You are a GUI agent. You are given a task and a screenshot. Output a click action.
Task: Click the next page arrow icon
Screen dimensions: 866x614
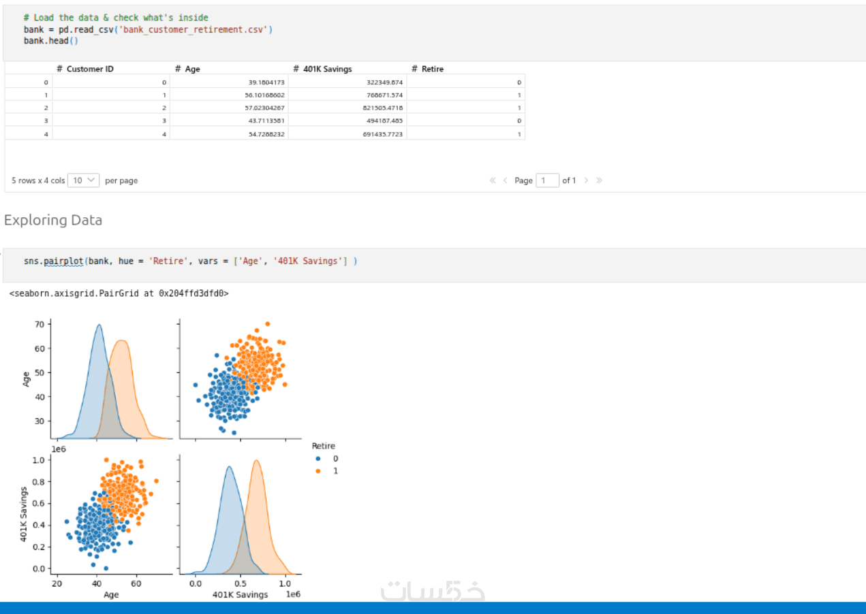click(586, 180)
